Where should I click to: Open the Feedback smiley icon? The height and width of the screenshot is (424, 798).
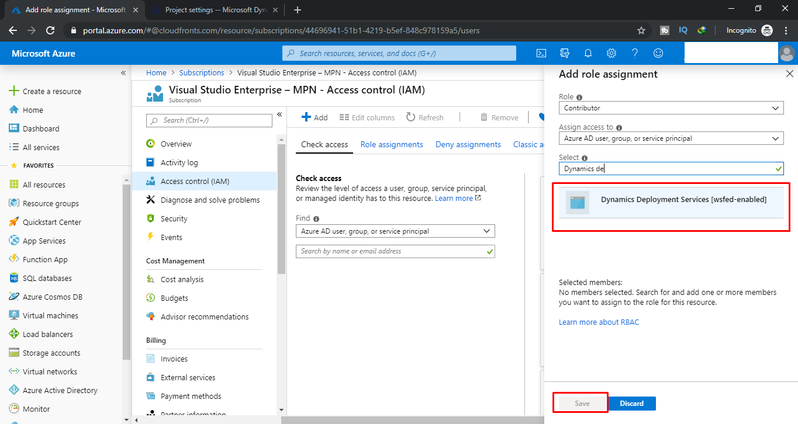tap(658, 53)
